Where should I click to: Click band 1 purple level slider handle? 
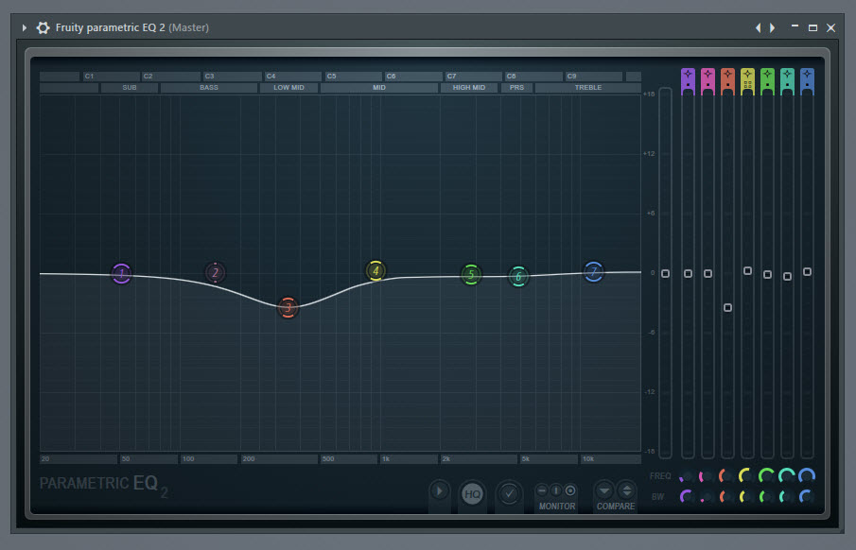[x=688, y=273]
